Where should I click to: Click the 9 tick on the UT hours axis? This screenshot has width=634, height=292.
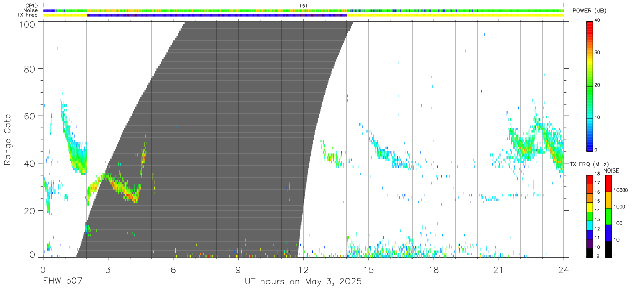(238, 269)
